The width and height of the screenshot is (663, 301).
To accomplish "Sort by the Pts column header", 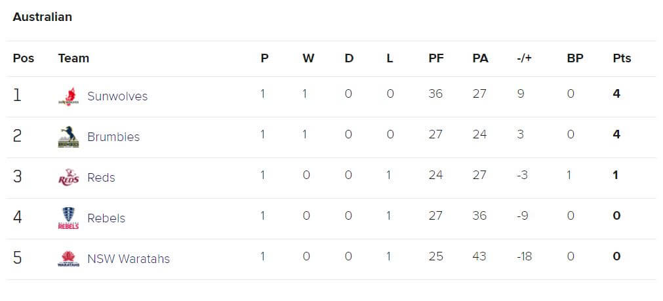I will pyautogui.click(x=622, y=58).
